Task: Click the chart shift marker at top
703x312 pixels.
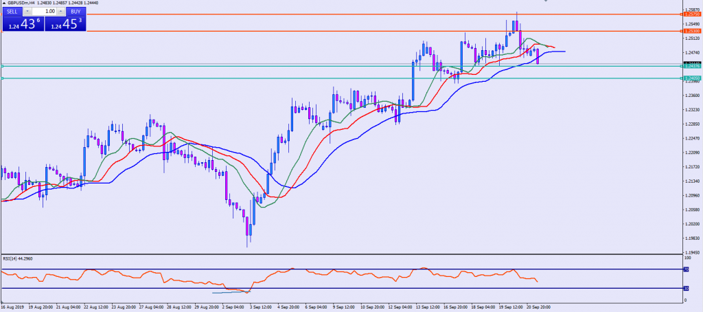Action: tap(546, 1)
